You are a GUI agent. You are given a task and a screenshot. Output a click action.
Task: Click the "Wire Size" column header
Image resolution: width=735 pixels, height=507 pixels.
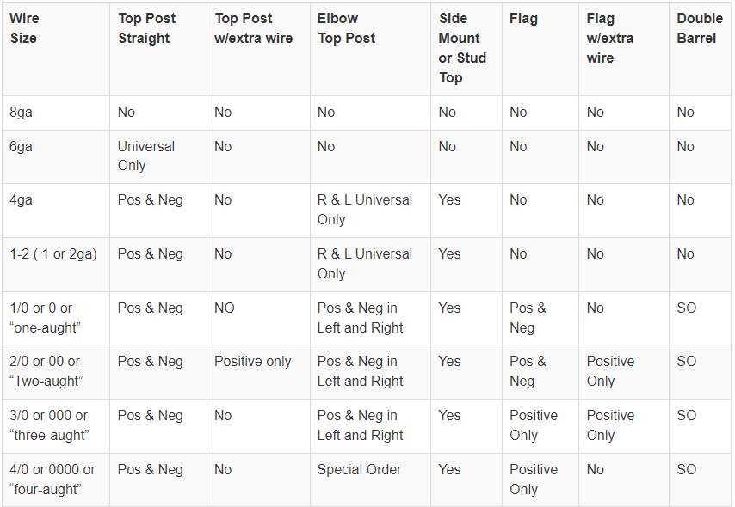24,28
